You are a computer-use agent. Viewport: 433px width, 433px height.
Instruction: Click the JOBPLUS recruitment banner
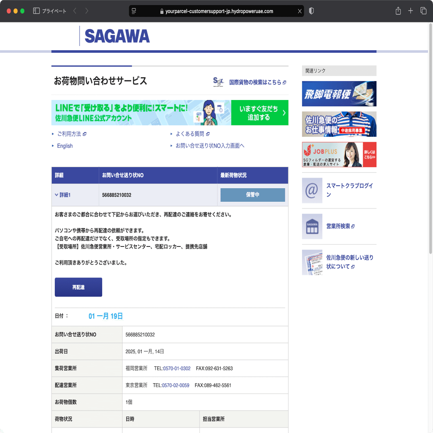click(339, 154)
